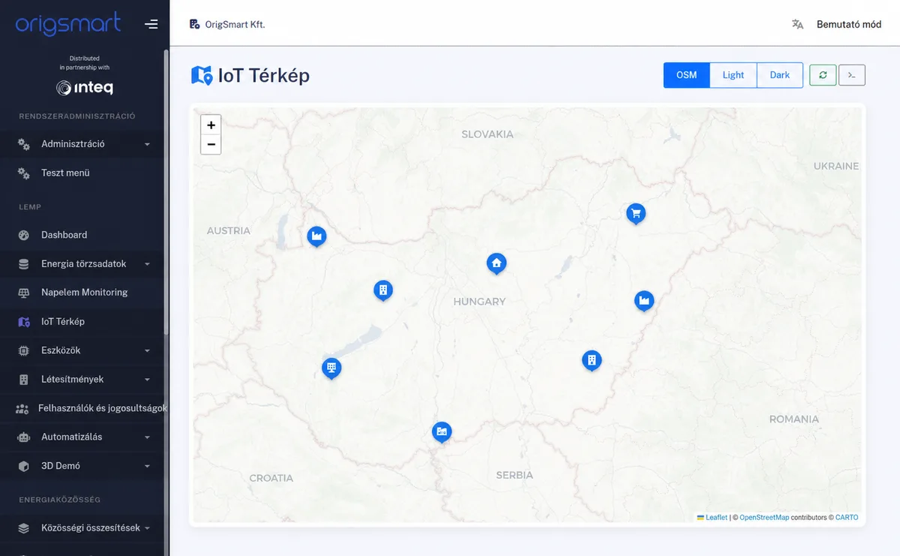Click the Automatizálás robot icon
The width and height of the screenshot is (900, 556).
click(x=24, y=437)
